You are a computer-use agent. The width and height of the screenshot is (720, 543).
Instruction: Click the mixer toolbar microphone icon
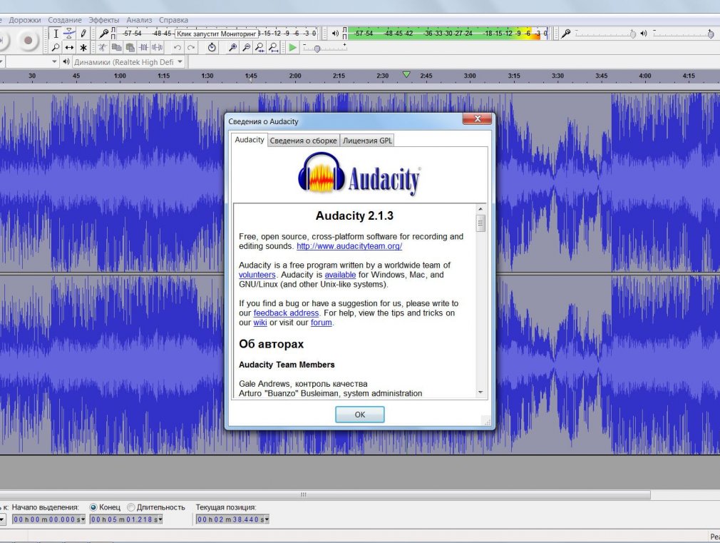coord(566,33)
